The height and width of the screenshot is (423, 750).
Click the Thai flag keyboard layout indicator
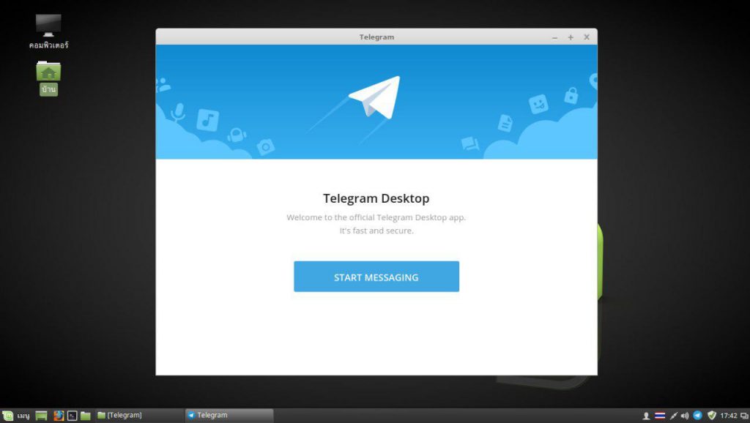pyautogui.click(x=660, y=416)
